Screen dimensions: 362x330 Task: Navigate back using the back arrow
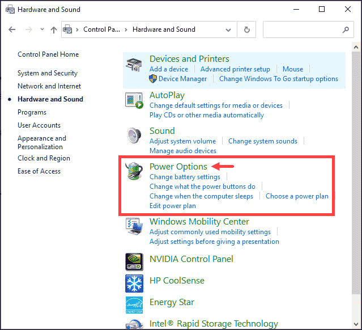[x=12, y=30]
